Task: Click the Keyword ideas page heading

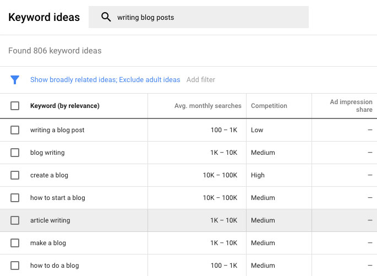Action: 44,18
